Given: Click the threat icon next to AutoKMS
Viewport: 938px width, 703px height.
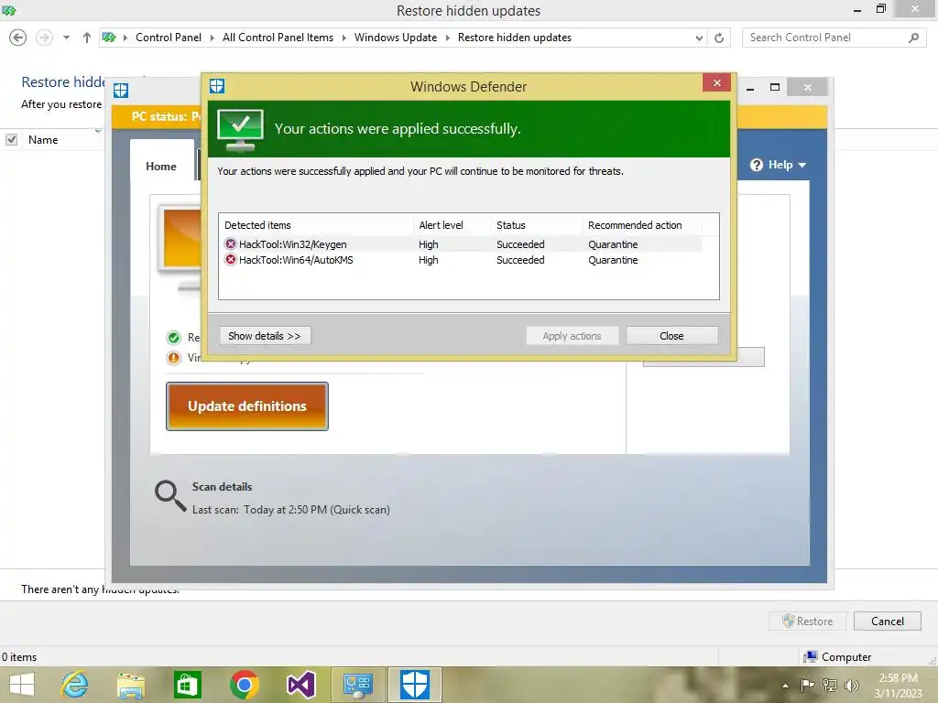Looking at the screenshot, I should point(230,259).
